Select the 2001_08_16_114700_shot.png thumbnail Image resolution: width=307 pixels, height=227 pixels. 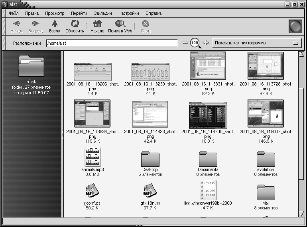208,114
